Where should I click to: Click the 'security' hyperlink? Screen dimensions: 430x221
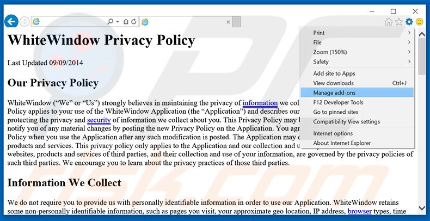99,120
